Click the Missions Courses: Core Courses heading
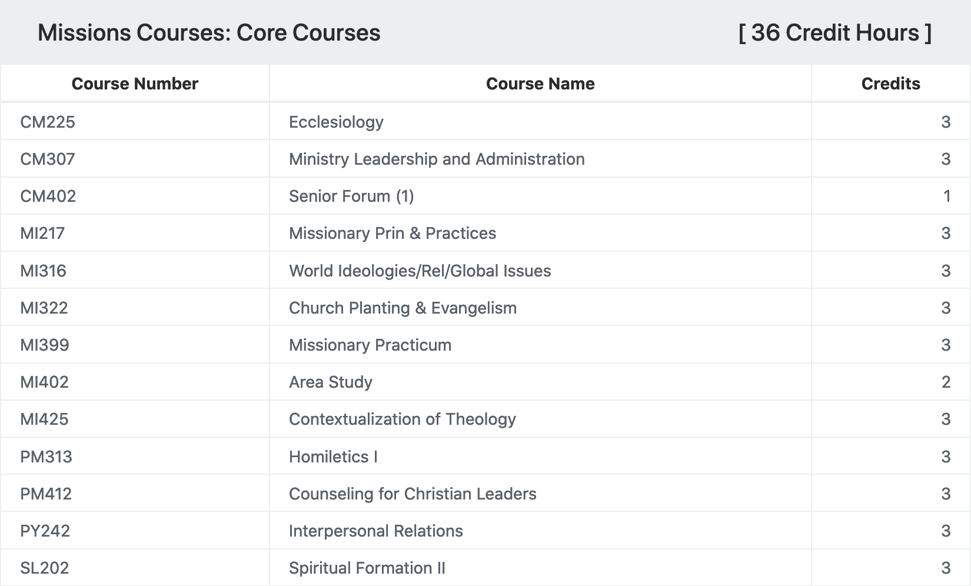Image resolution: width=971 pixels, height=586 pixels. [x=209, y=33]
